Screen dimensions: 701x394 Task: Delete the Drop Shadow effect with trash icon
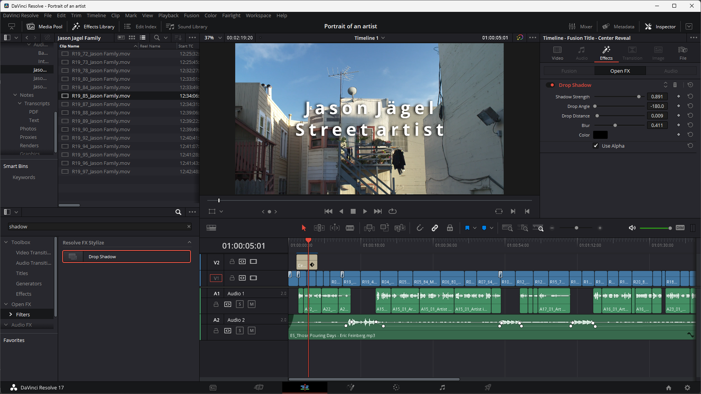click(675, 85)
